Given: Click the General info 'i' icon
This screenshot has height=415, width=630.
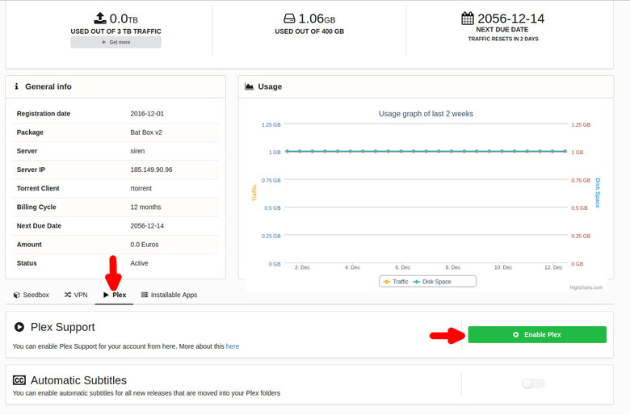Looking at the screenshot, I should (16, 86).
